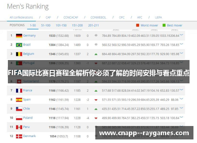Show positions 101-150
Viewport: 197px width, 143px height.
pos(61,25)
